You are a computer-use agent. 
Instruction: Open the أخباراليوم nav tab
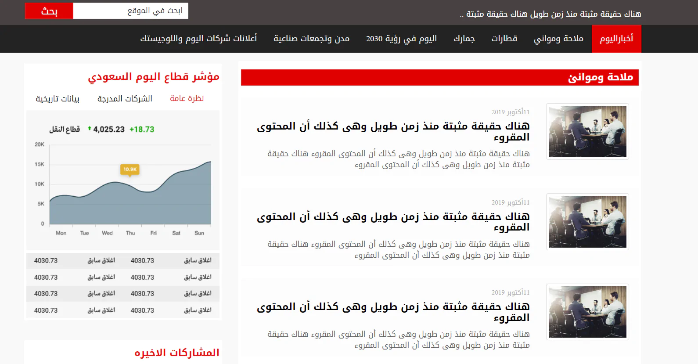coord(616,39)
